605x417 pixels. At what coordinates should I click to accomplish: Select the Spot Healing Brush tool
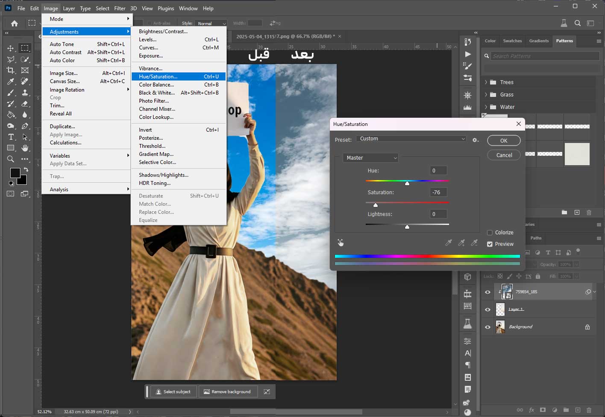25,82
